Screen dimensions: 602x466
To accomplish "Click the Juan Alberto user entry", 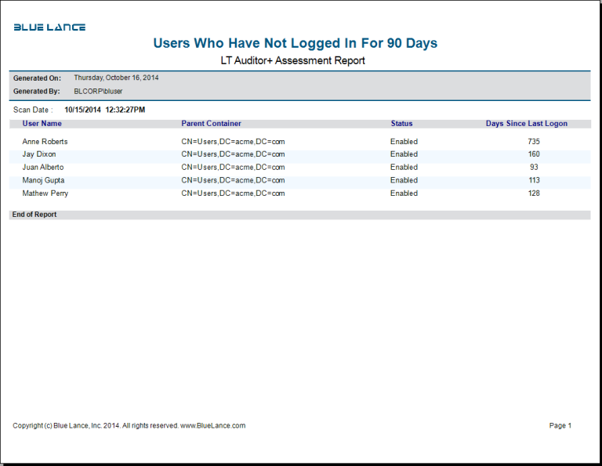I will 42,168.
